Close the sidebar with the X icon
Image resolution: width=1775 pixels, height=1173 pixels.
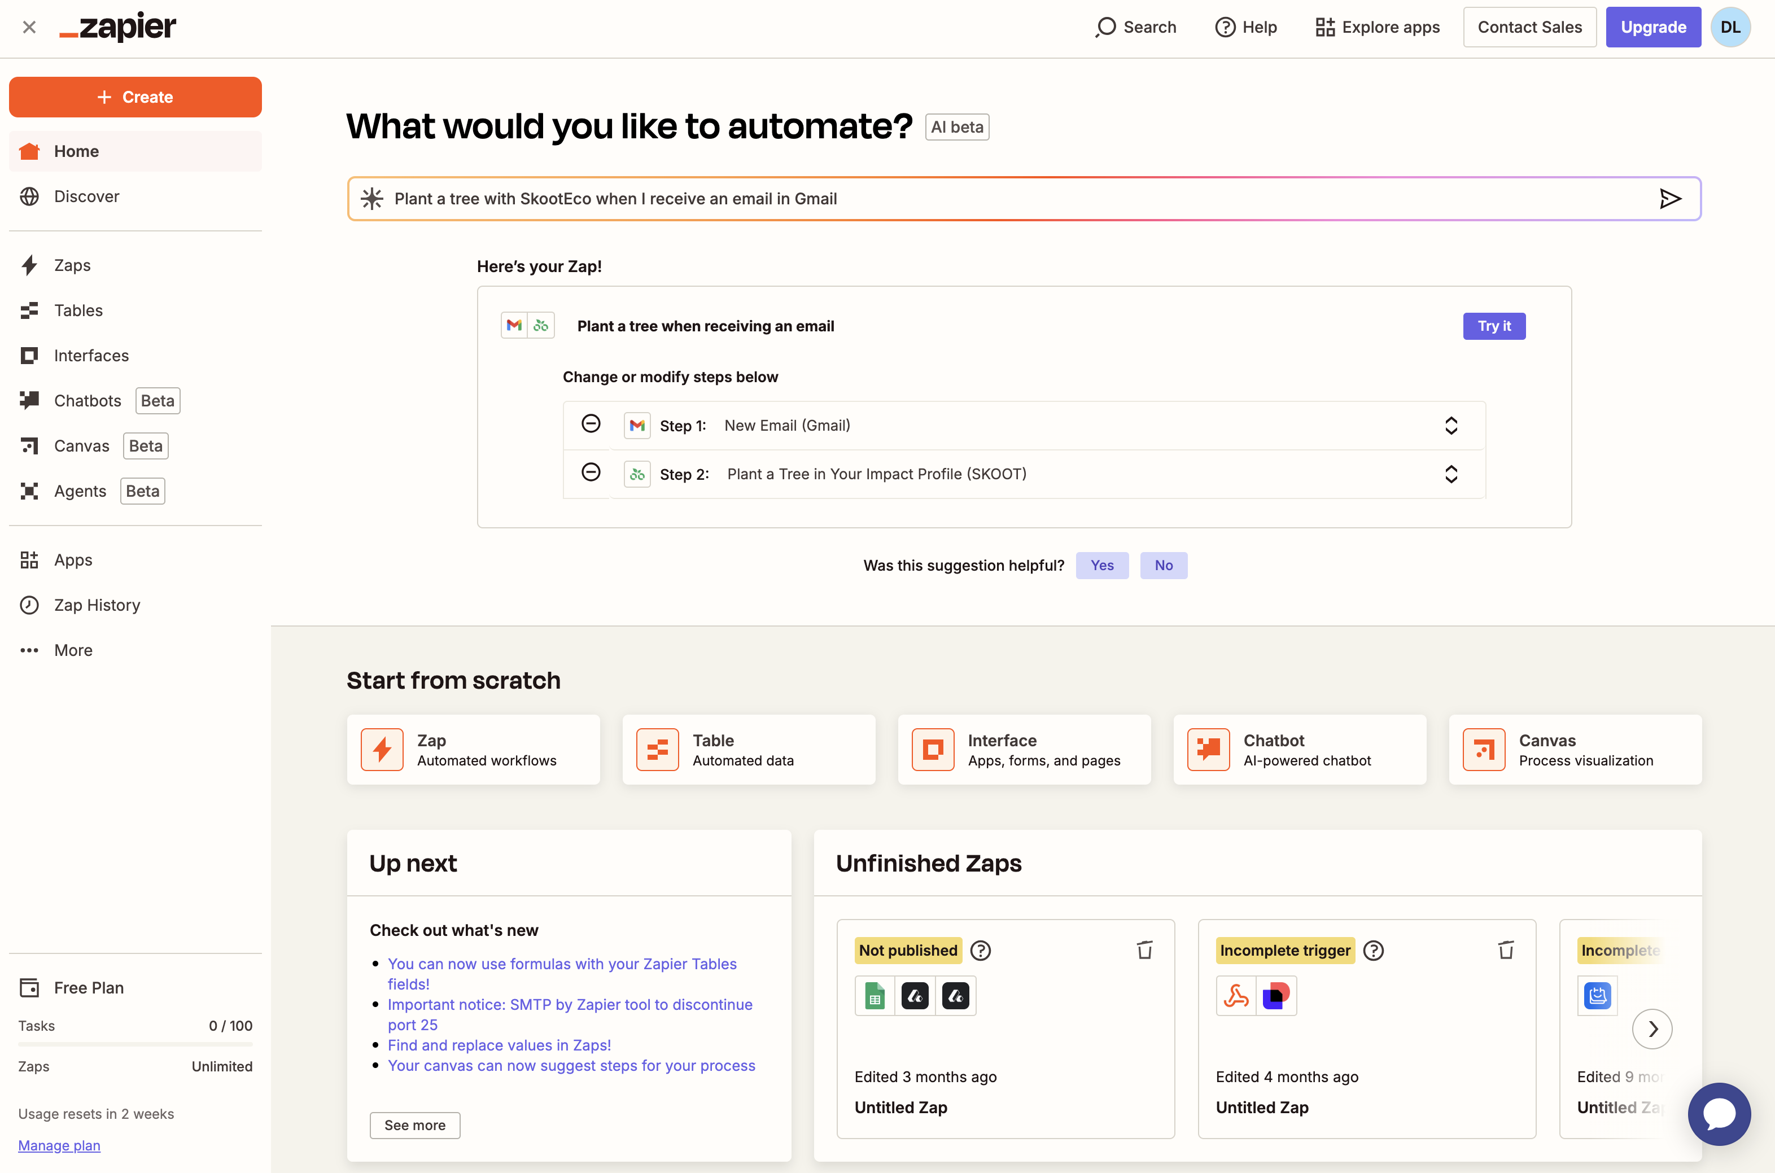coord(29,28)
